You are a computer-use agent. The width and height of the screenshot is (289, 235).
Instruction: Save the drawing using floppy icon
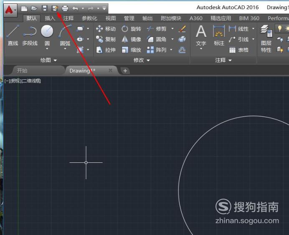click(x=45, y=8)
